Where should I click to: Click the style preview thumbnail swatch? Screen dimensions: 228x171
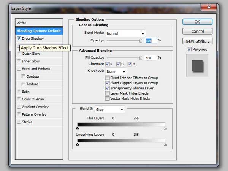196,65
